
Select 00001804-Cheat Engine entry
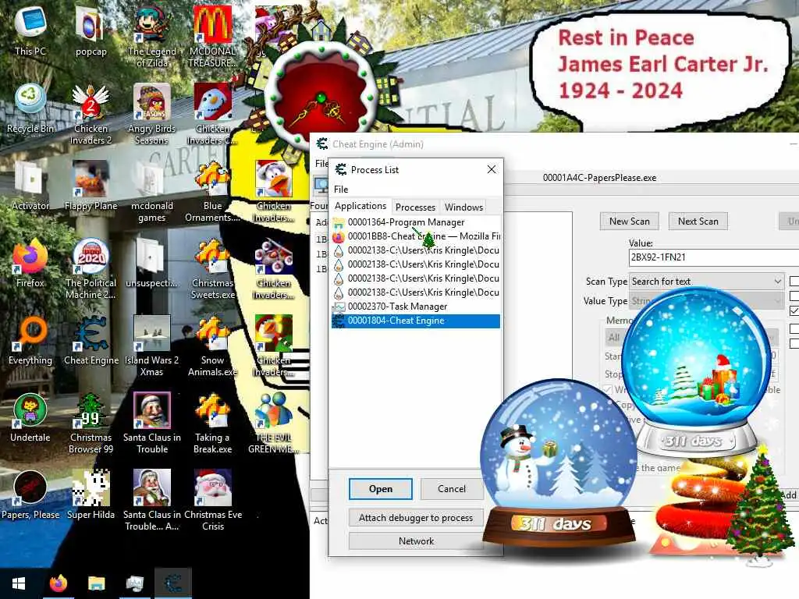415,321
